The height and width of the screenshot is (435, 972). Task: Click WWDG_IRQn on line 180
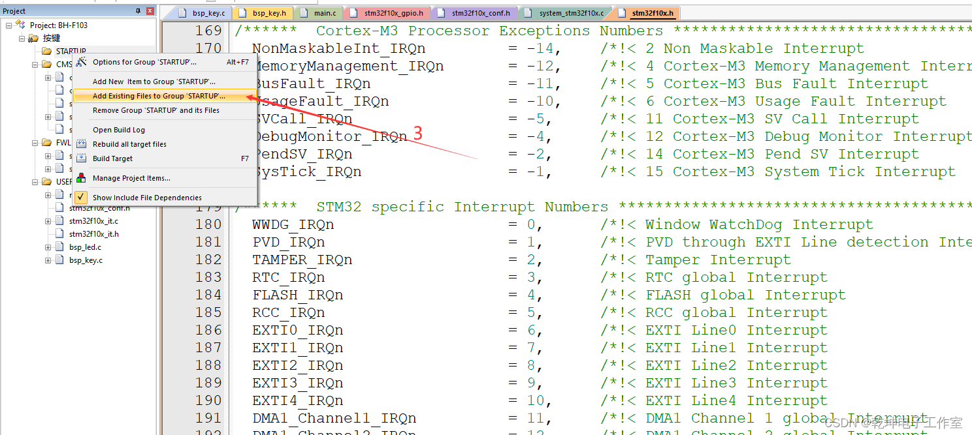click(293, 224)
